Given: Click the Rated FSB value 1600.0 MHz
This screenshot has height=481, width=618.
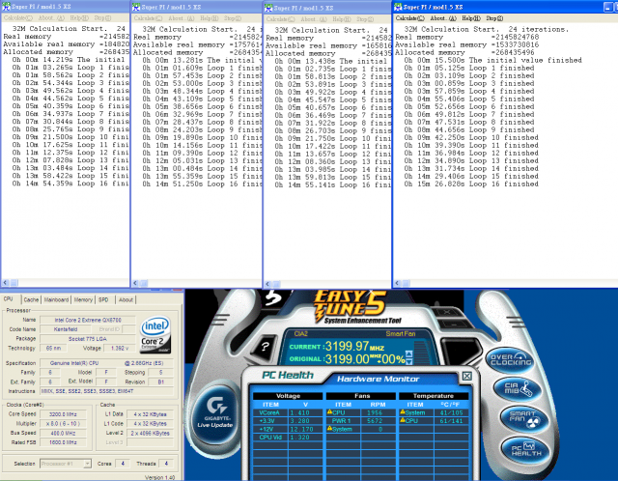Looking at the screenshot, I should click(63, 442).
